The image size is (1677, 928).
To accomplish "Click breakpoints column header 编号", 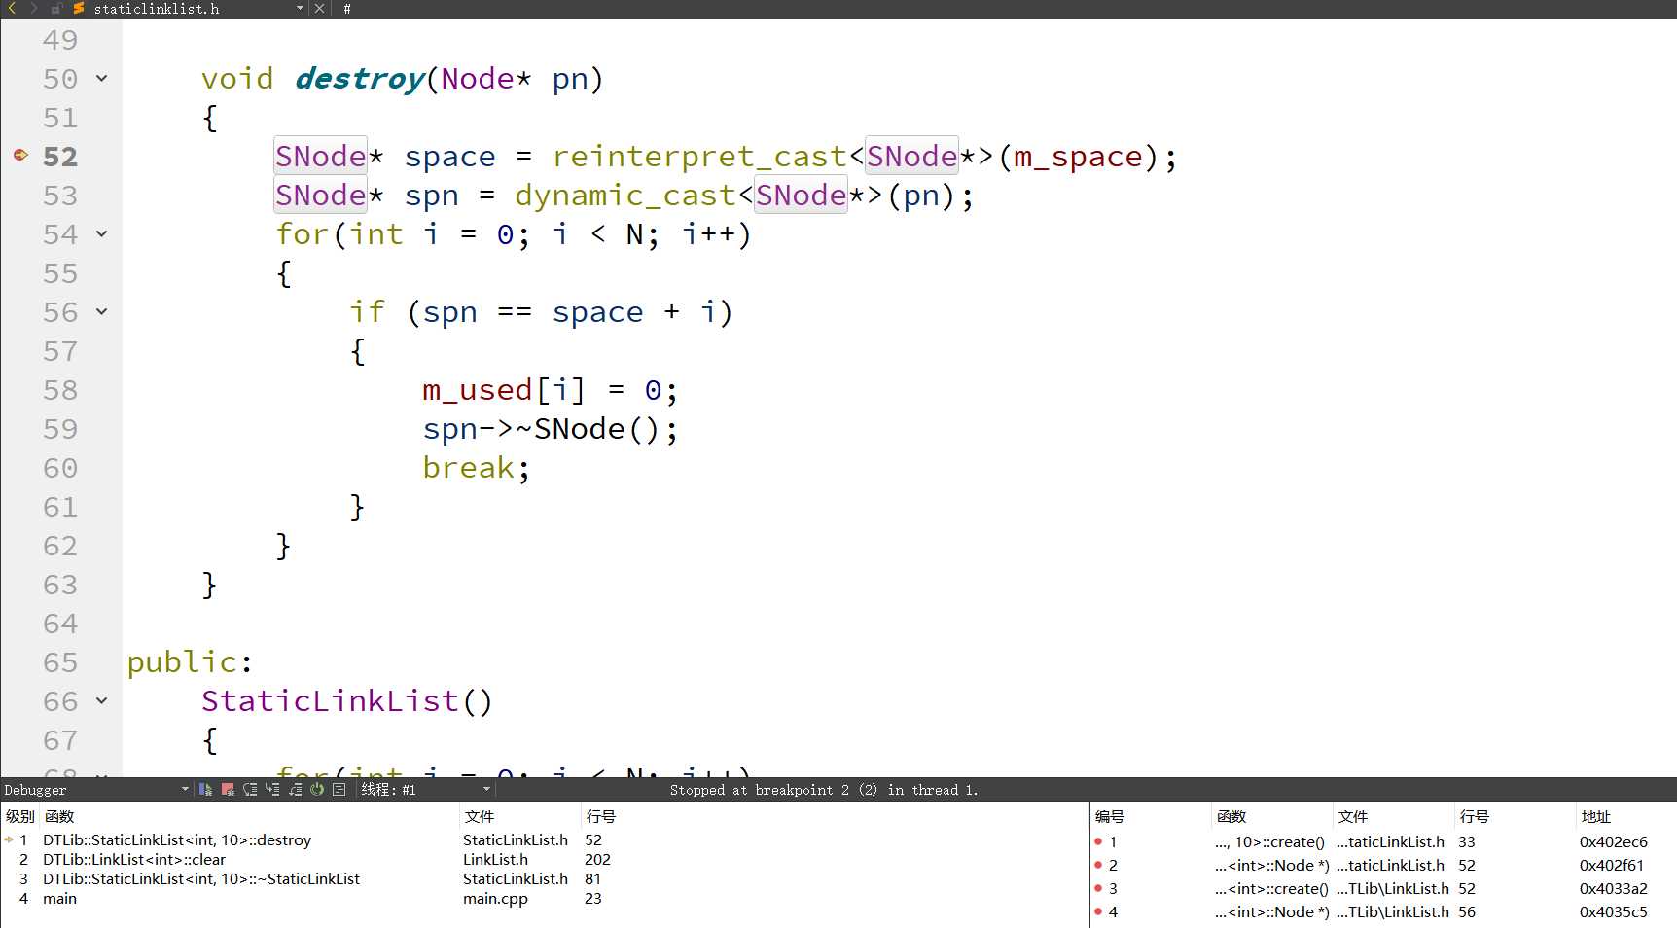I will click(1110, 817).
